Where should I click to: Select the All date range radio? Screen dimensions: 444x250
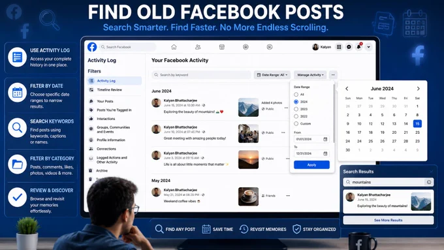click(296, 94)
